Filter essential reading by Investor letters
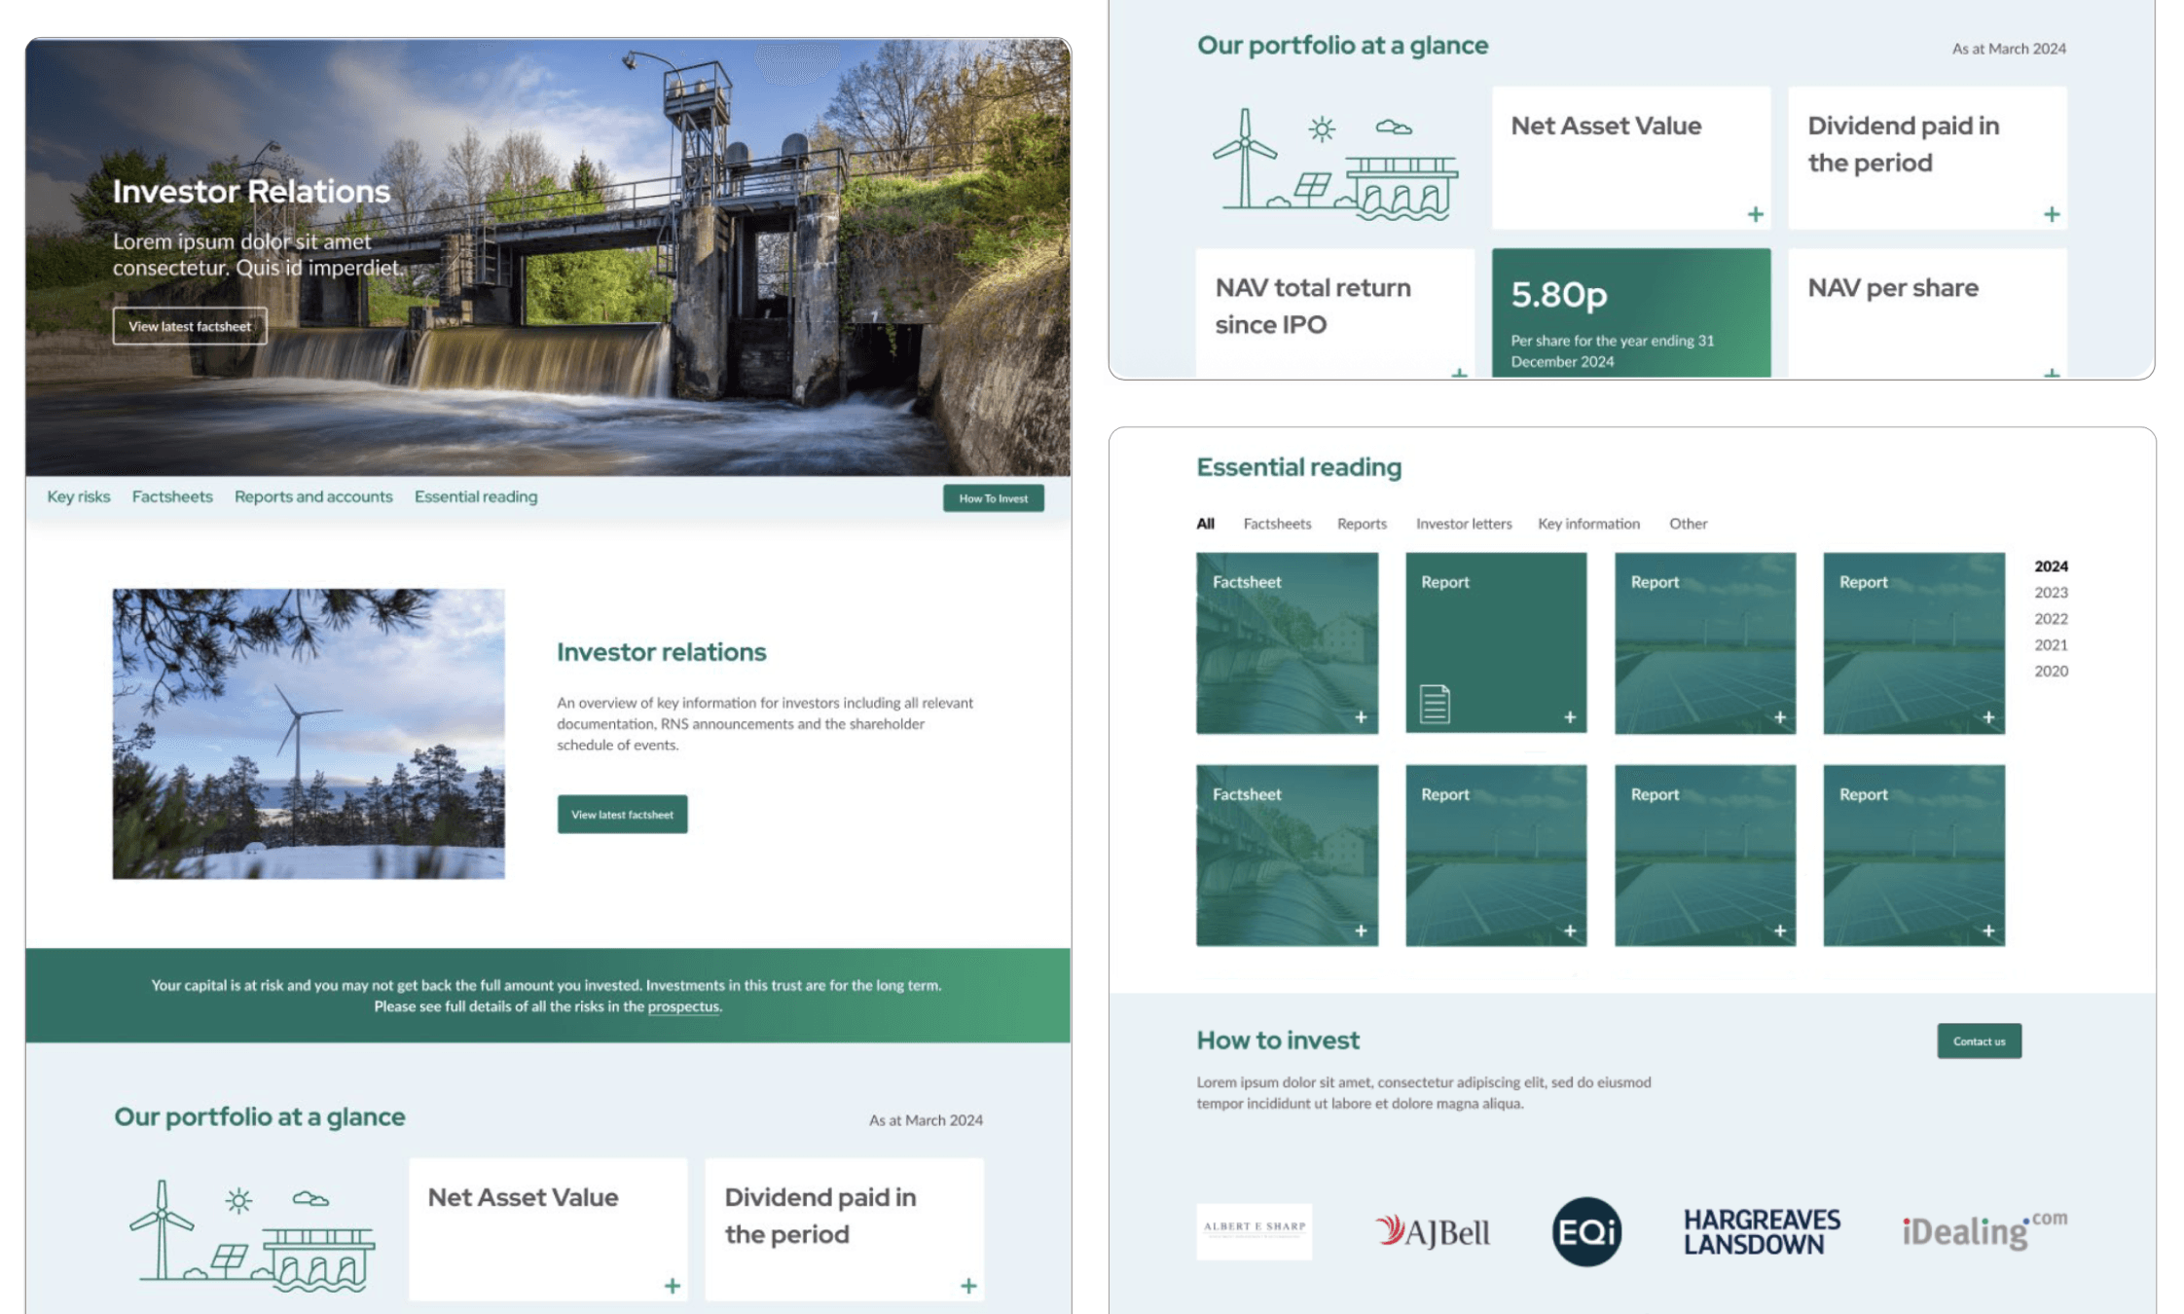This screenshot has width=2184, height=1314. [1463, 524]
